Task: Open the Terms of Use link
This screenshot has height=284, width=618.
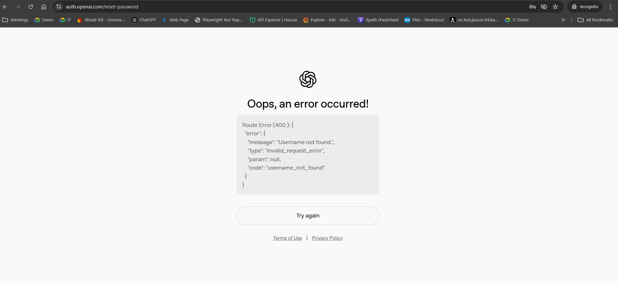Action: 287,238
